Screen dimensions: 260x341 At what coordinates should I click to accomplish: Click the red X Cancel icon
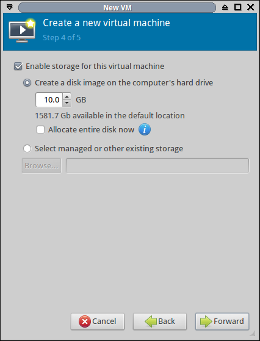coord(85,321)
